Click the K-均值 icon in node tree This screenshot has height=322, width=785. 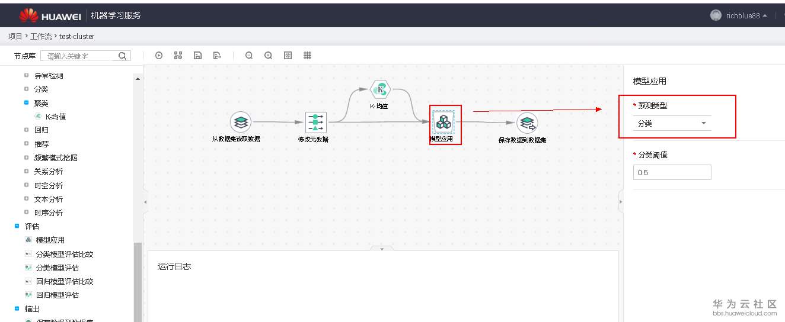[39, 117]
